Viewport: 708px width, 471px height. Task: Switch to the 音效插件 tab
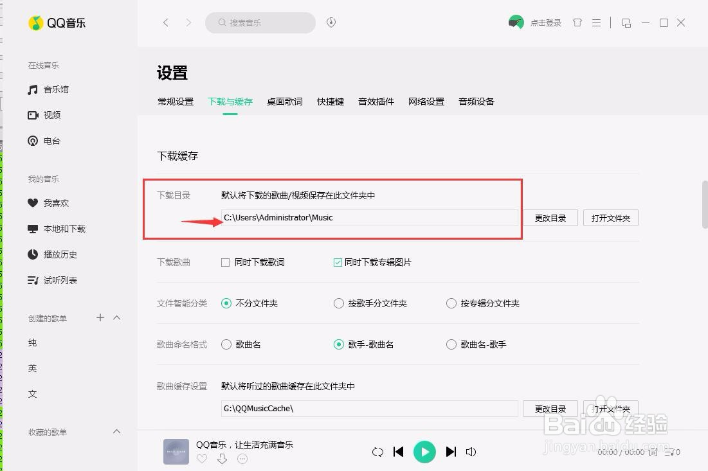click(x=376, y=101)
